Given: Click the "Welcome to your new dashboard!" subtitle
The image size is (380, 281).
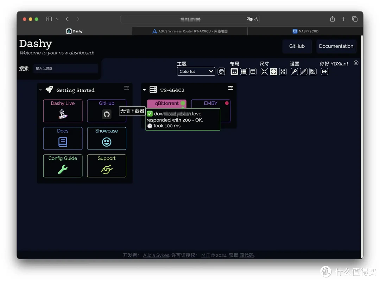Looking at the screenshot, I should [x=57, y=53].
